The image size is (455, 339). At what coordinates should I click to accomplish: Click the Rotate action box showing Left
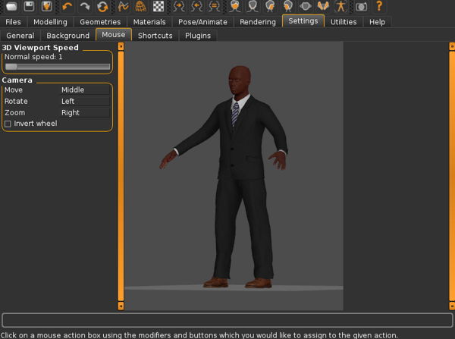pos(84,102)
